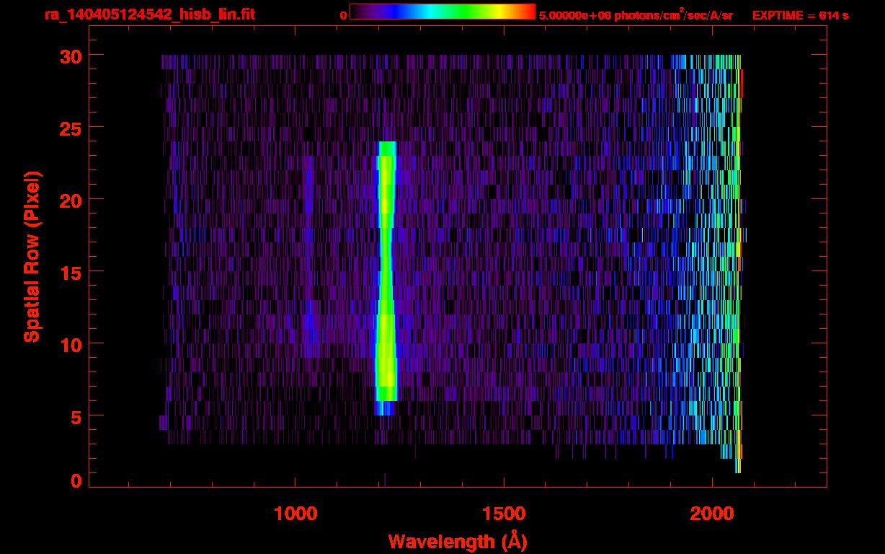Click the y-axis tick label 5
The image size is (885, 554).
point(76,416)
